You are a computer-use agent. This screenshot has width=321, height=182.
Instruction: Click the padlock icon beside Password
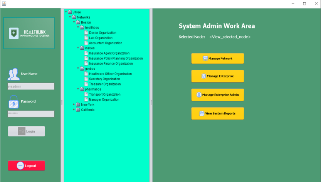[13, 102]
